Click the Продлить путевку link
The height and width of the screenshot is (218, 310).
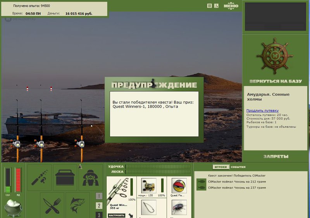point(262,111)
